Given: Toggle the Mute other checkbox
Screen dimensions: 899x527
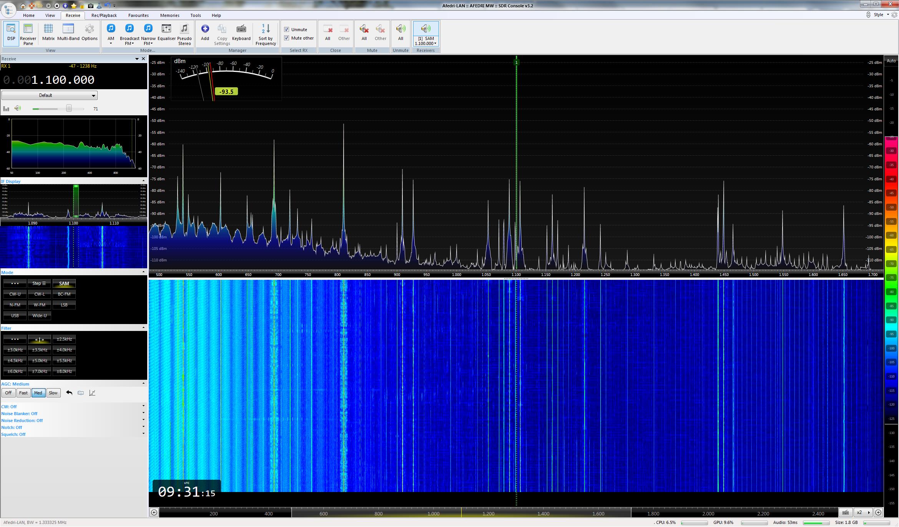Looking at the screenshot, I should pyautogui.click(x=286, y=38).
